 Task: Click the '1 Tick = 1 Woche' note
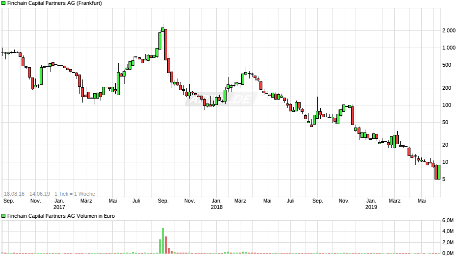[75, 194]
